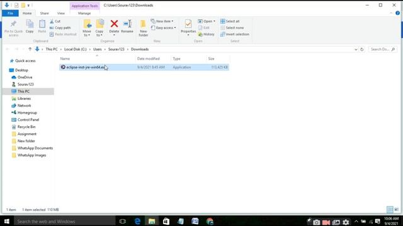The width and height of the screenshot is (403, 226).
Task: Open the Windows Start menu
Action: [x=7, y=221]
